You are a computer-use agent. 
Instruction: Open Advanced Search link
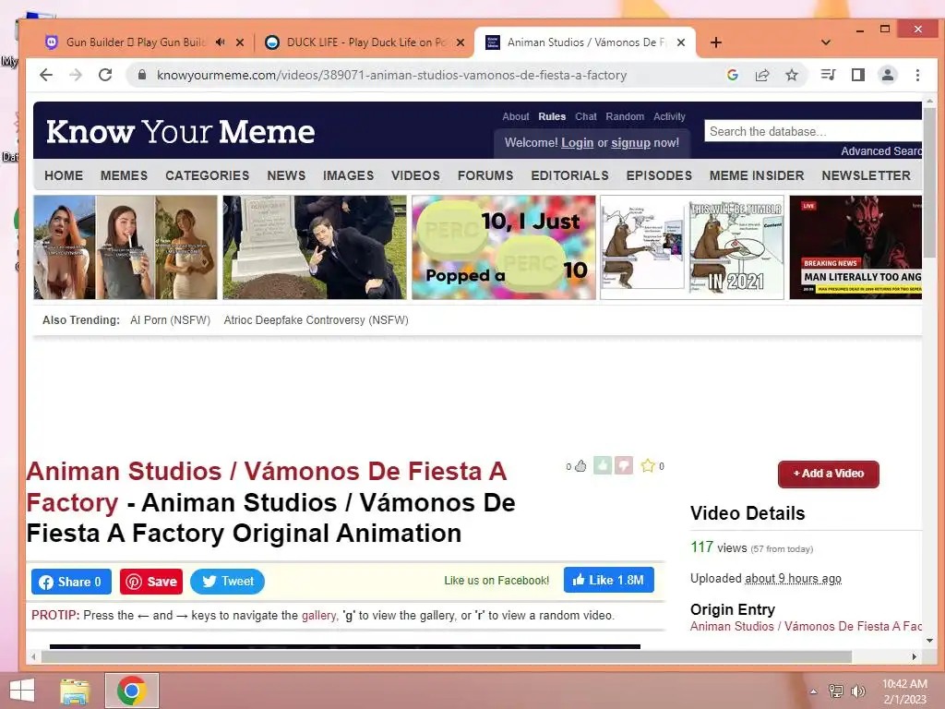pyautogui.click(x=881, y=151)
